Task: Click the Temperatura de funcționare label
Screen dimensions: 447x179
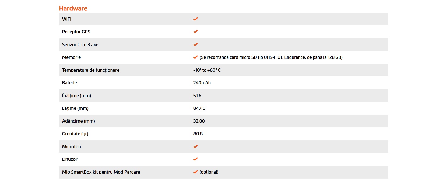Action: tap(91, 70)
